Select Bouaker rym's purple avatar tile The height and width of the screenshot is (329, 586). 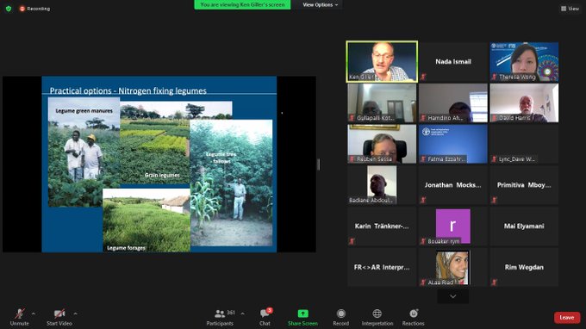click(x=453, y=226)
